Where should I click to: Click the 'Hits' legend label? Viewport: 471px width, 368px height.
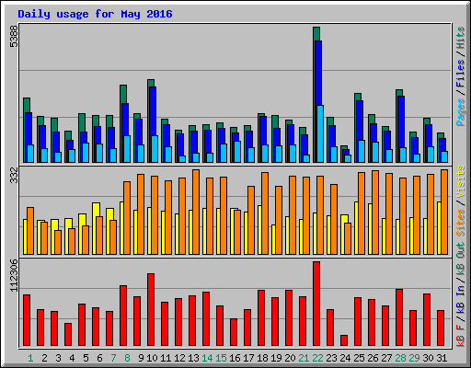461,38
